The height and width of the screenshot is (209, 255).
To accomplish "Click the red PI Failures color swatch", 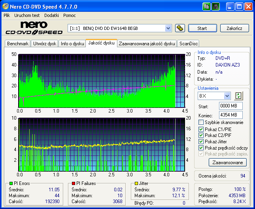I will 74,183.
